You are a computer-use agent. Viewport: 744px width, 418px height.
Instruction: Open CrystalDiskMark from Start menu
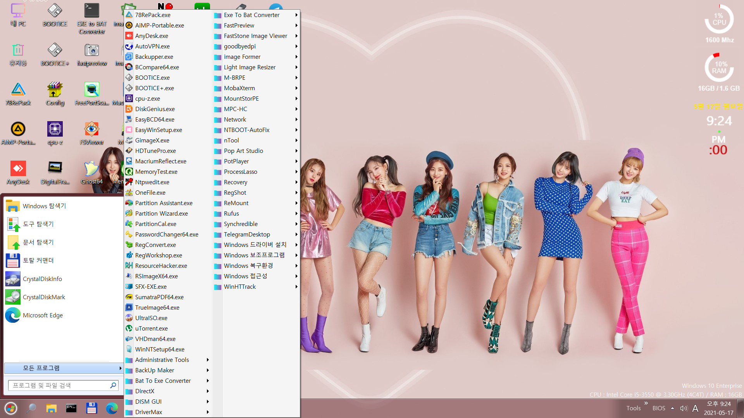click(x=63, y=297)
